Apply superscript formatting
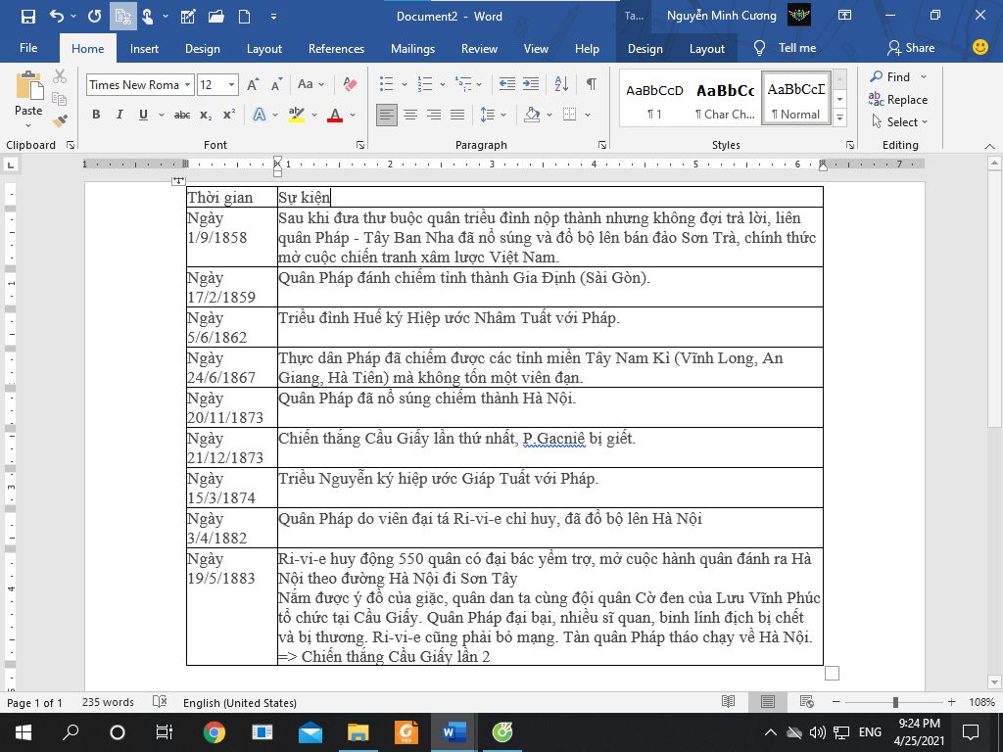The width and height of the screenshot is (1003, 752). [x=229, y=115]
